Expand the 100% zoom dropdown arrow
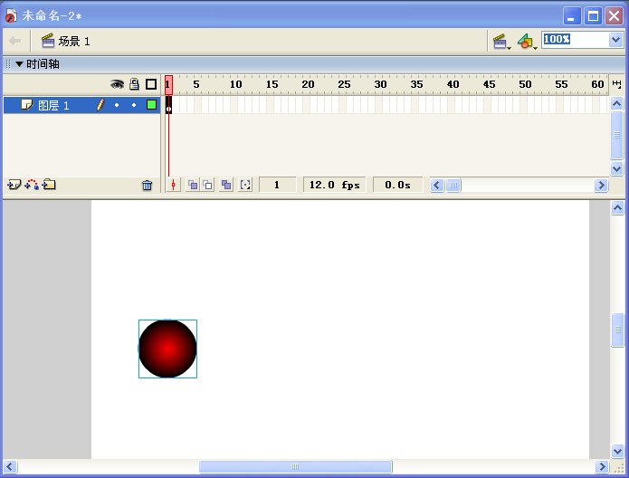Screen dimensions: 629x478 click(615, 40)
